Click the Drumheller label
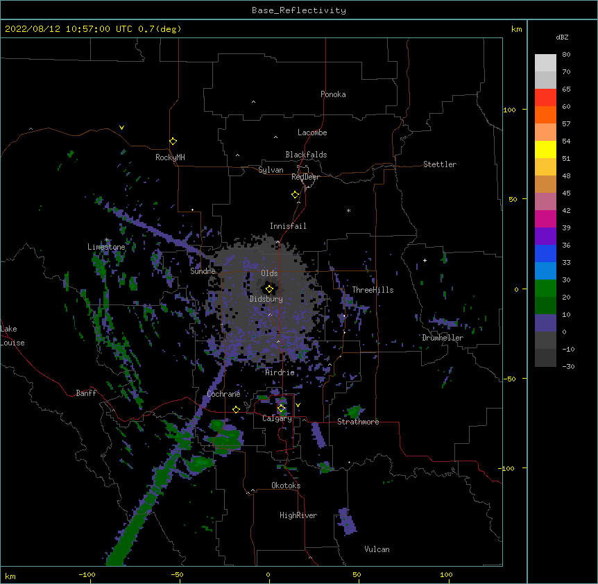Image resolution: width=598 pixels, height=584 pixels. click(443, 338)
